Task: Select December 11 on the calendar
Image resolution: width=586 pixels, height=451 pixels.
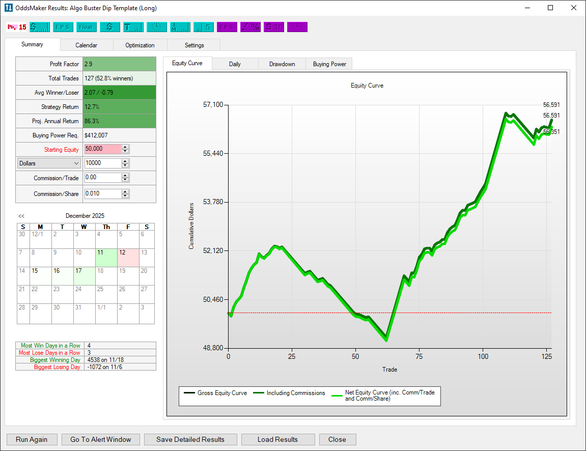Action: click(x=106, y=258)
